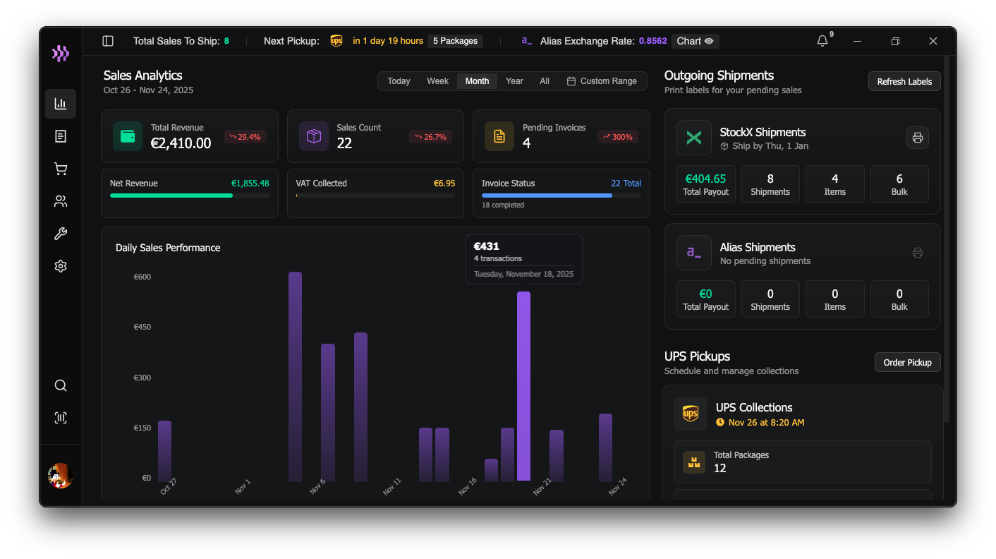The height and width of the screenshot is (559, 996).
Task: Open the customers people sidebar icon
Action: (x=61, y=201)
